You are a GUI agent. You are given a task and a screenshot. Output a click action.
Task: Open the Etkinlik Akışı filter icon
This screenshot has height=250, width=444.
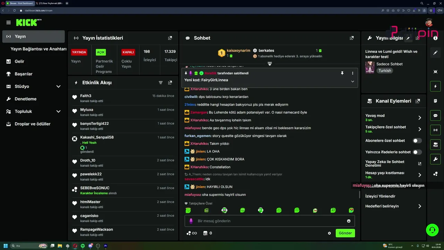(x=161, y=83)
